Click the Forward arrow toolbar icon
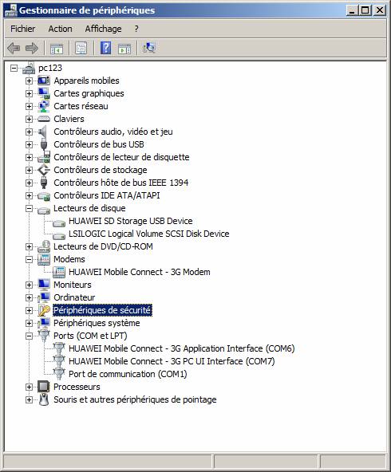 [x=32, y=48]
